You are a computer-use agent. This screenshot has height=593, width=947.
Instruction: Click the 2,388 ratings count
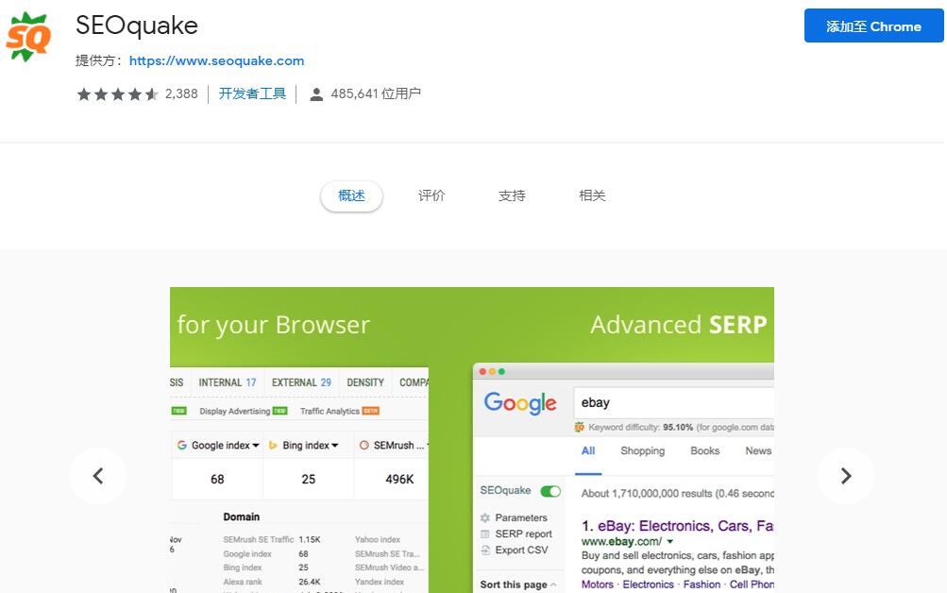(181, 94)
